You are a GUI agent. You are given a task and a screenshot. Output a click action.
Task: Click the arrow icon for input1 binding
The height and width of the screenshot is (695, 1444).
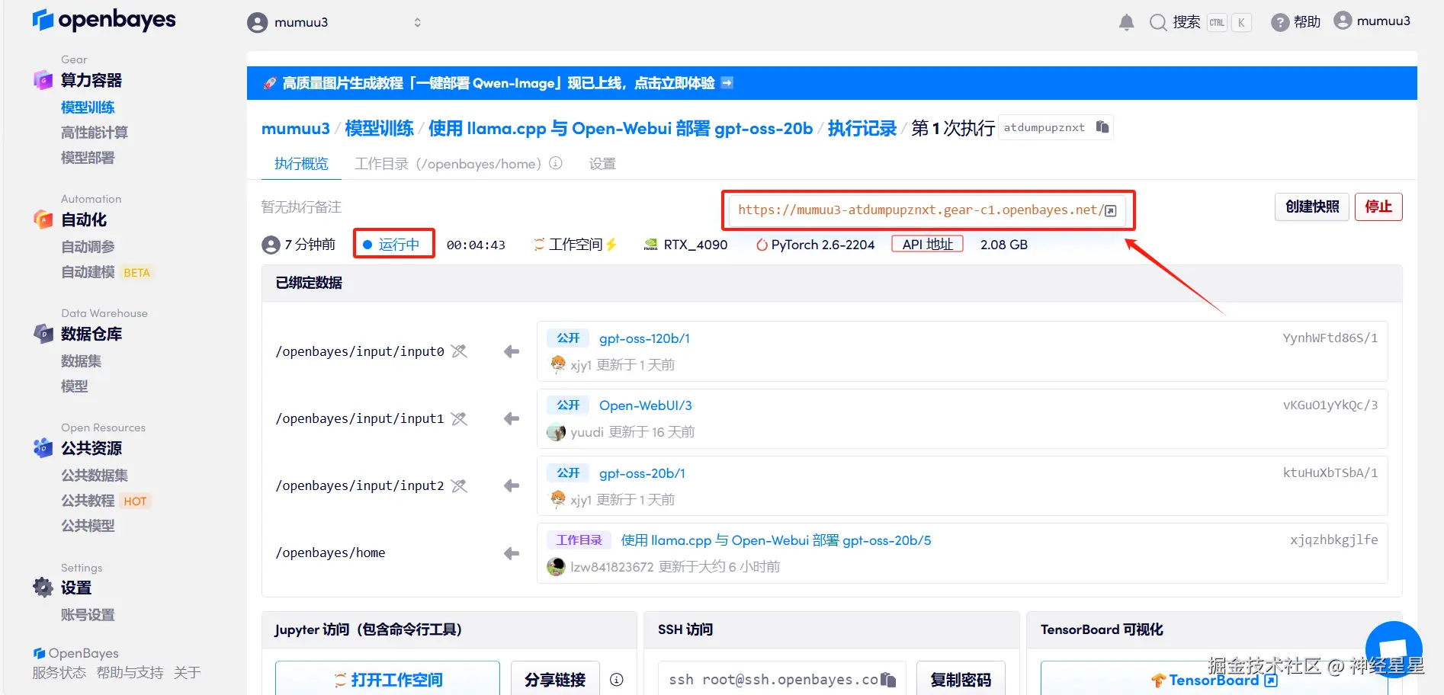(x=512, y=418)
